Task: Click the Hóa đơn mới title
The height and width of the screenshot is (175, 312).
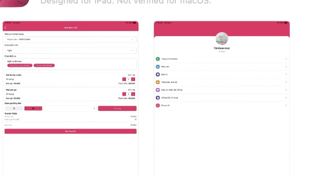Action: (x=70, y=28)
